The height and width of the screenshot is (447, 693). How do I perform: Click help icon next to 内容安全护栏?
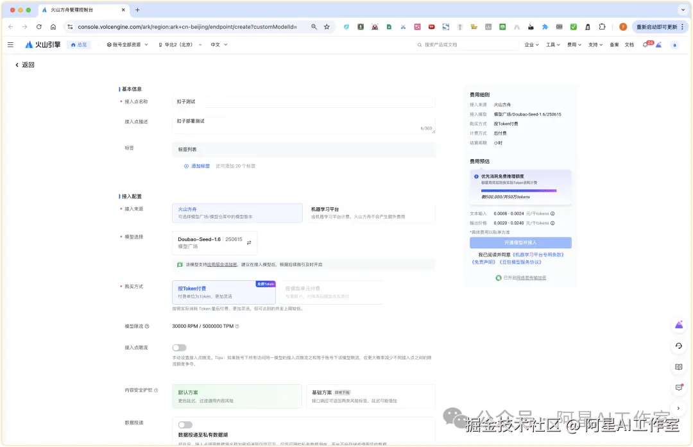point(156,390)
